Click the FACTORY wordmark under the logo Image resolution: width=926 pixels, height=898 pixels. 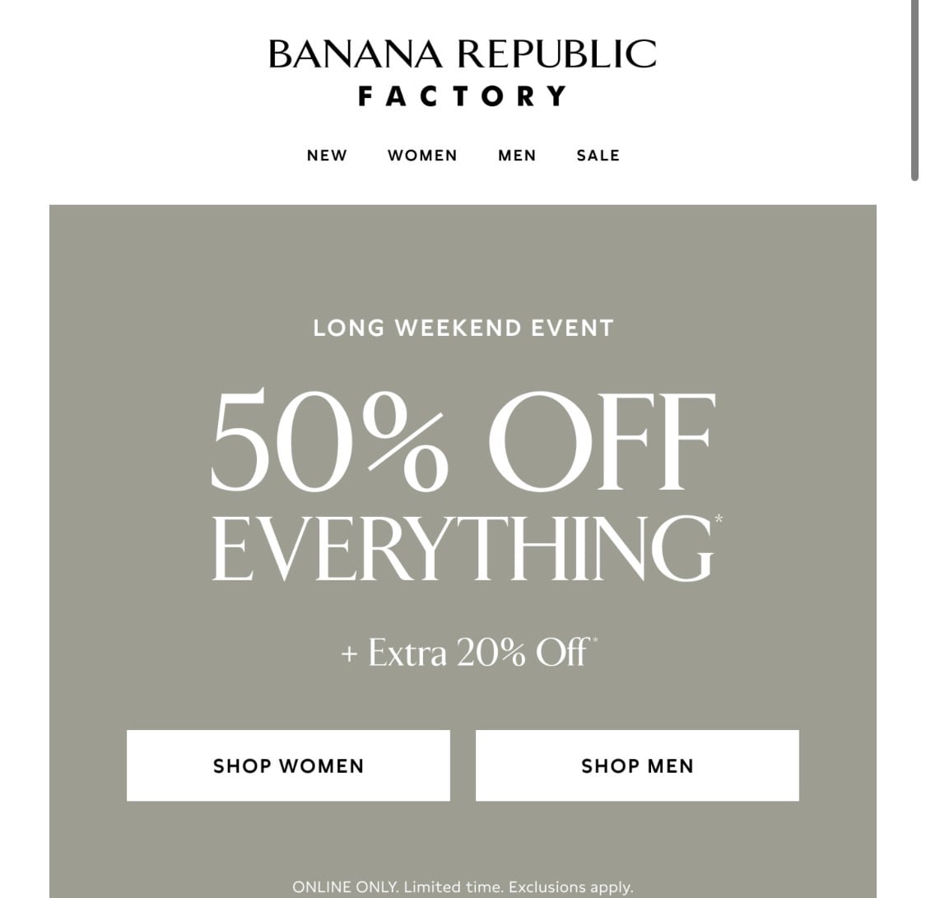(x=463, y=96)
